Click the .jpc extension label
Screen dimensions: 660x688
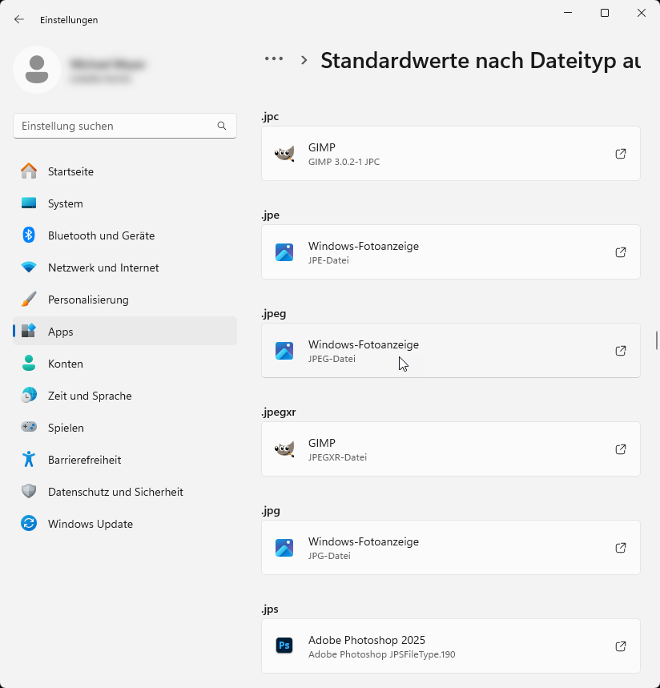click(x=270, y=117)
